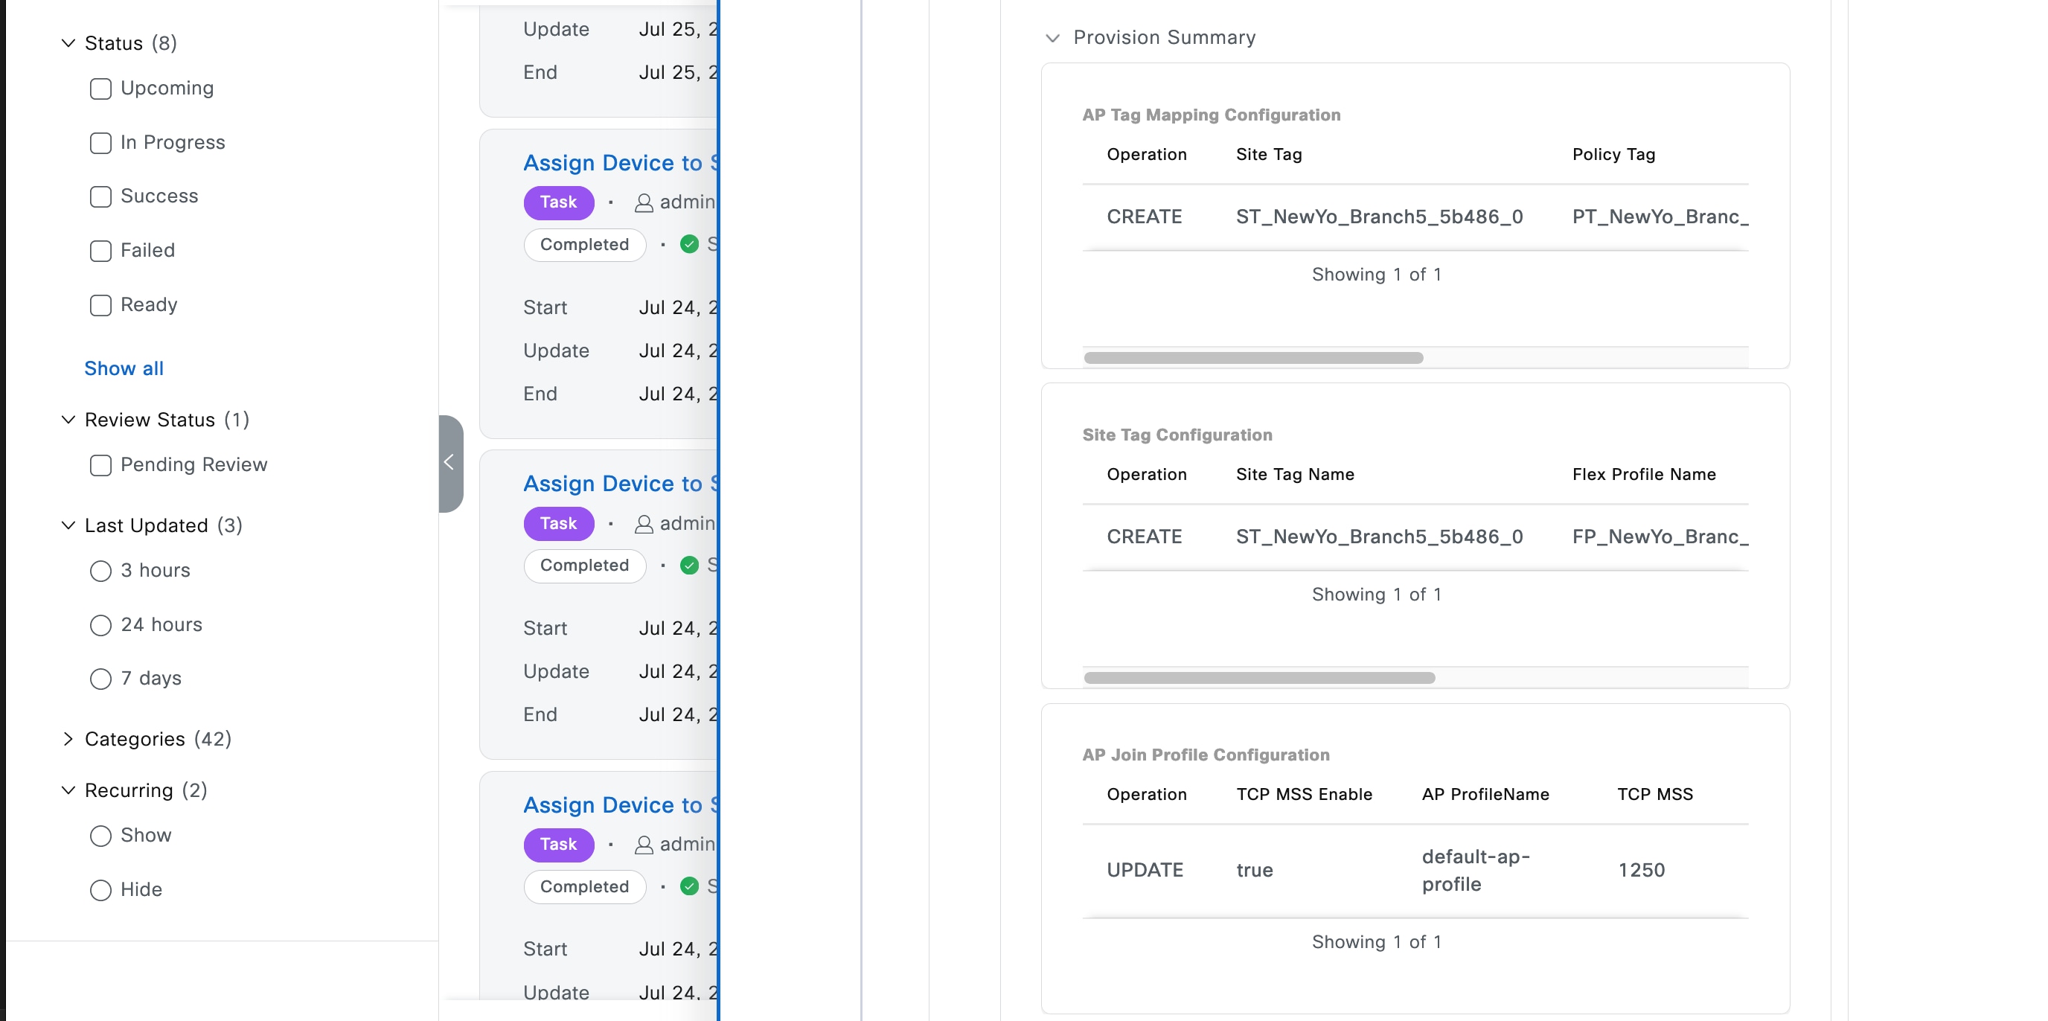2048x1021 pixels.
Task: Collapse the Status filter group
Action: (68, 43)
